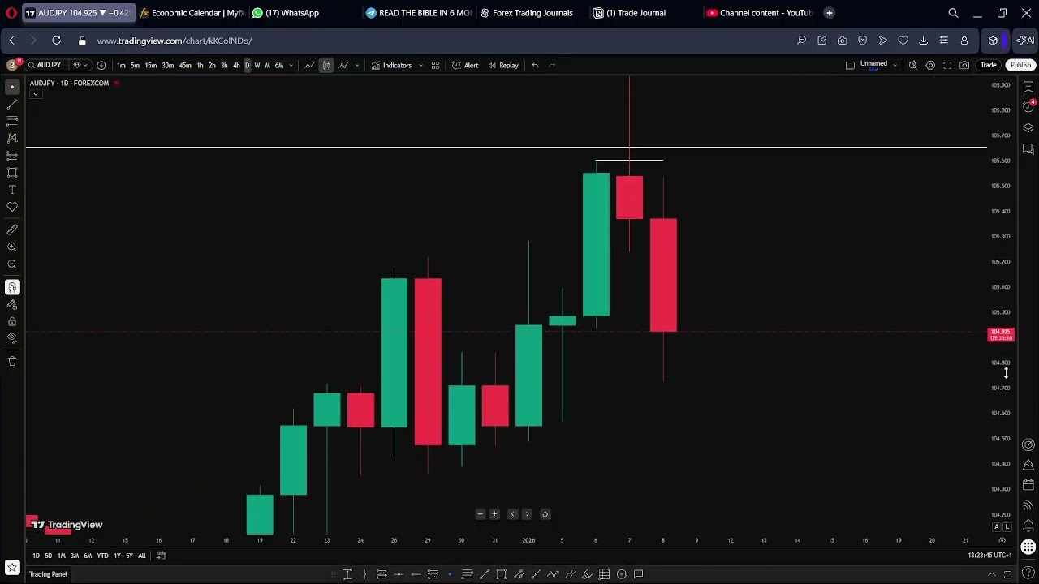Expand the timeframe intervals dropdown
This screenshot has height=584, width=1039.
[x=291, y=65]
